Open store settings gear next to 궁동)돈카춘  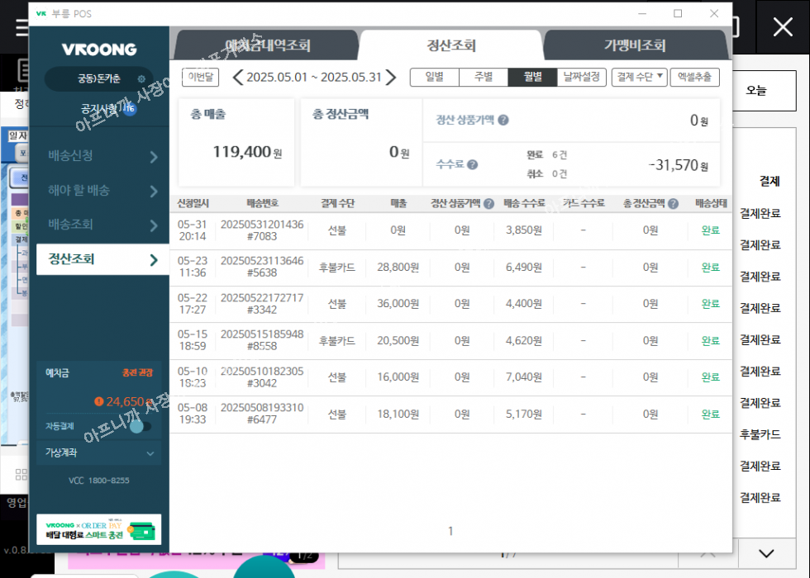point(141,79)
